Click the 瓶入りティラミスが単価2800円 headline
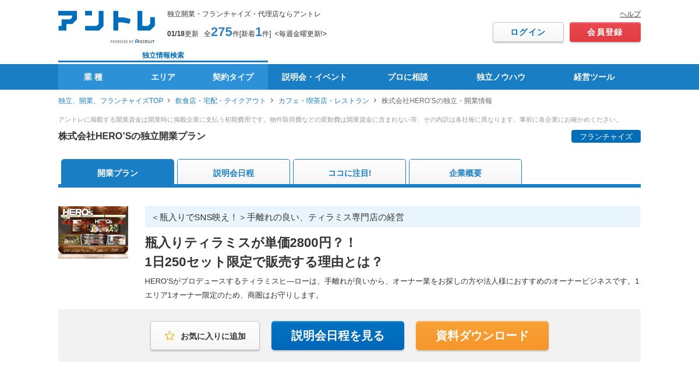 [x=263, y=252]
